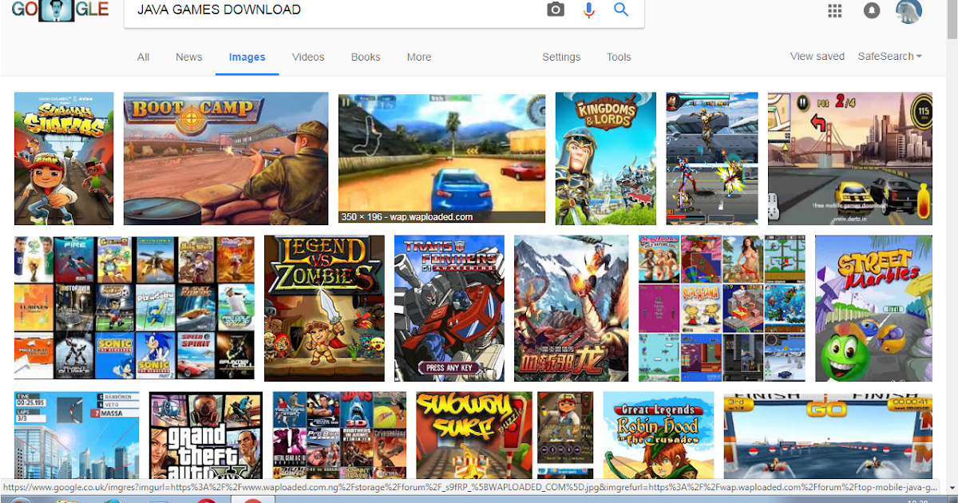Switch to the Books tab
958x503 pixels.
coord(366,57)
